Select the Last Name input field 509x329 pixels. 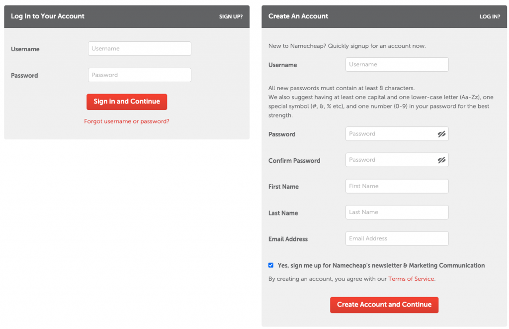tap(397, 213)
